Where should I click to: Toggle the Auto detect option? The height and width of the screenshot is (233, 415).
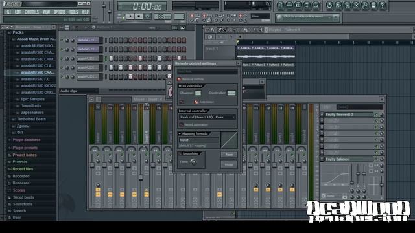196,102
